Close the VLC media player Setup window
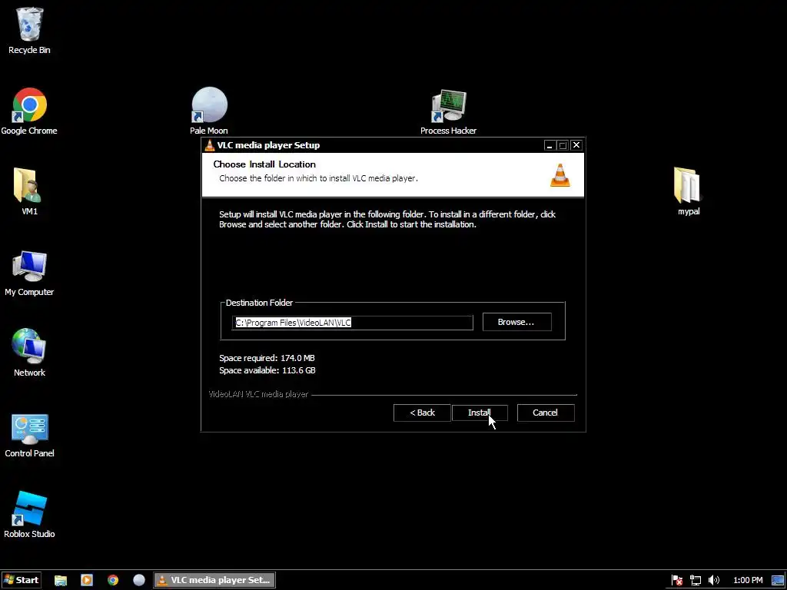Image resolution: width=787 pixels, height=590 pixels. point(576,145)
